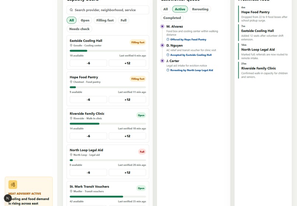Open D. Nguyen queue entry
Viewport: 297px width, 206px height.
click(193, 50)
